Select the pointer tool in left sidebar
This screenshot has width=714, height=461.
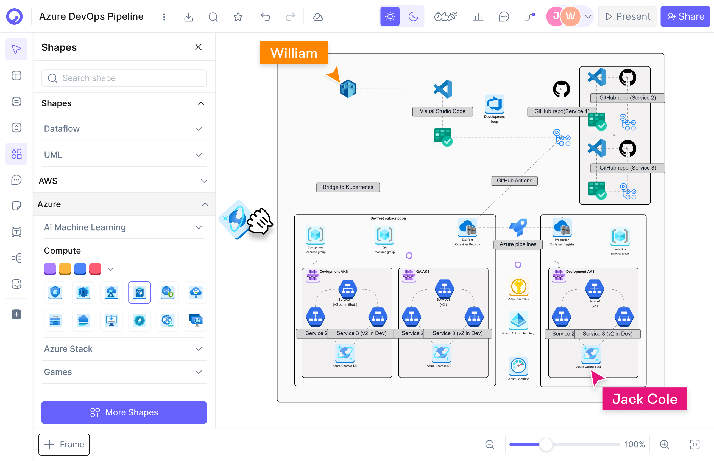pyautogui.click(x=16, y=49)
